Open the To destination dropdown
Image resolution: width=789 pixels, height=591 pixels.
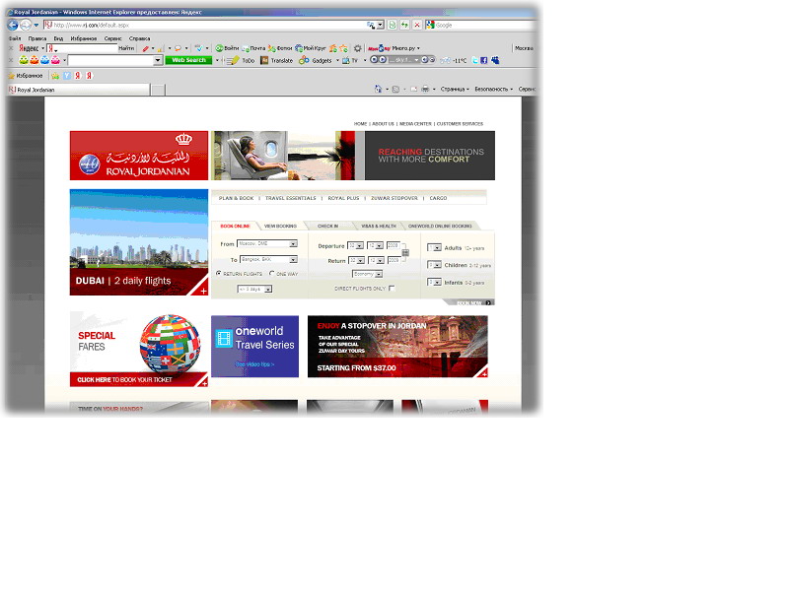click(268, 260)
